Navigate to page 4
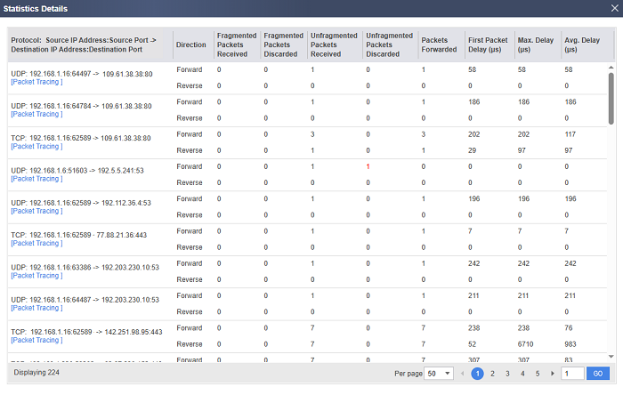This screenshot has height=395, width=623. pos(522,374)
